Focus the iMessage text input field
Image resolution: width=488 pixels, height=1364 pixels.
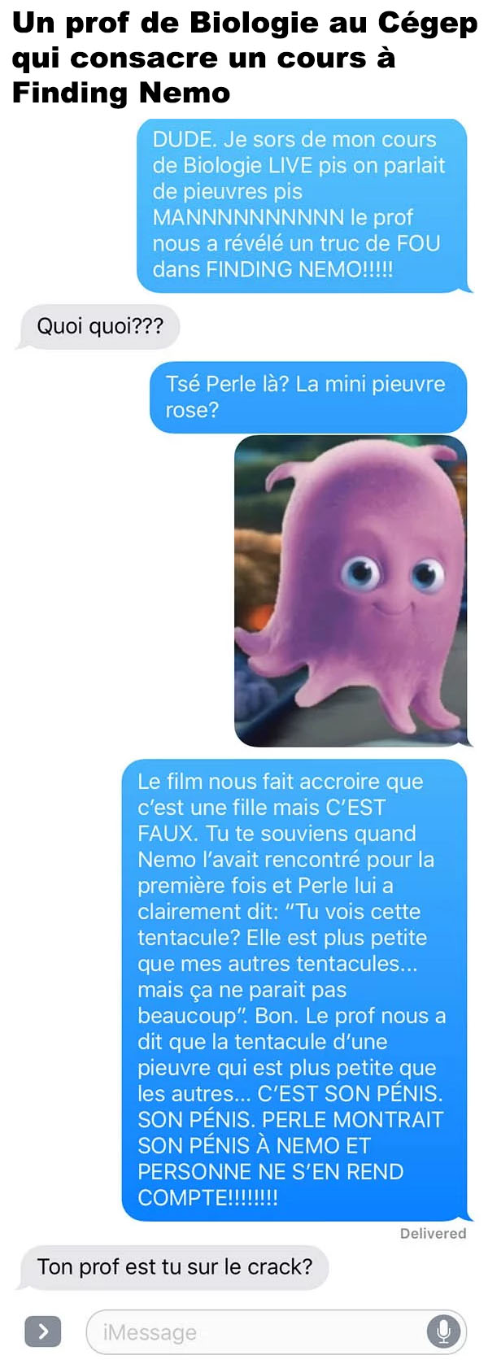(277, 1332)
